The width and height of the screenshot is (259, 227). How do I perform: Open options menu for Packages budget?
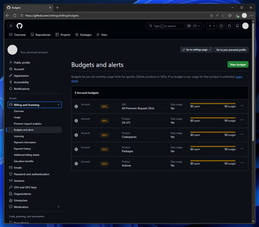pos(242,149)
